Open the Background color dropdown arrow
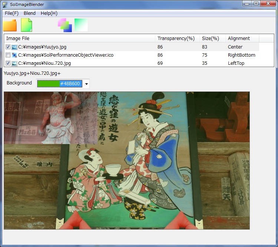Screen dimensions: 278x247 click(x=86, y=84)
